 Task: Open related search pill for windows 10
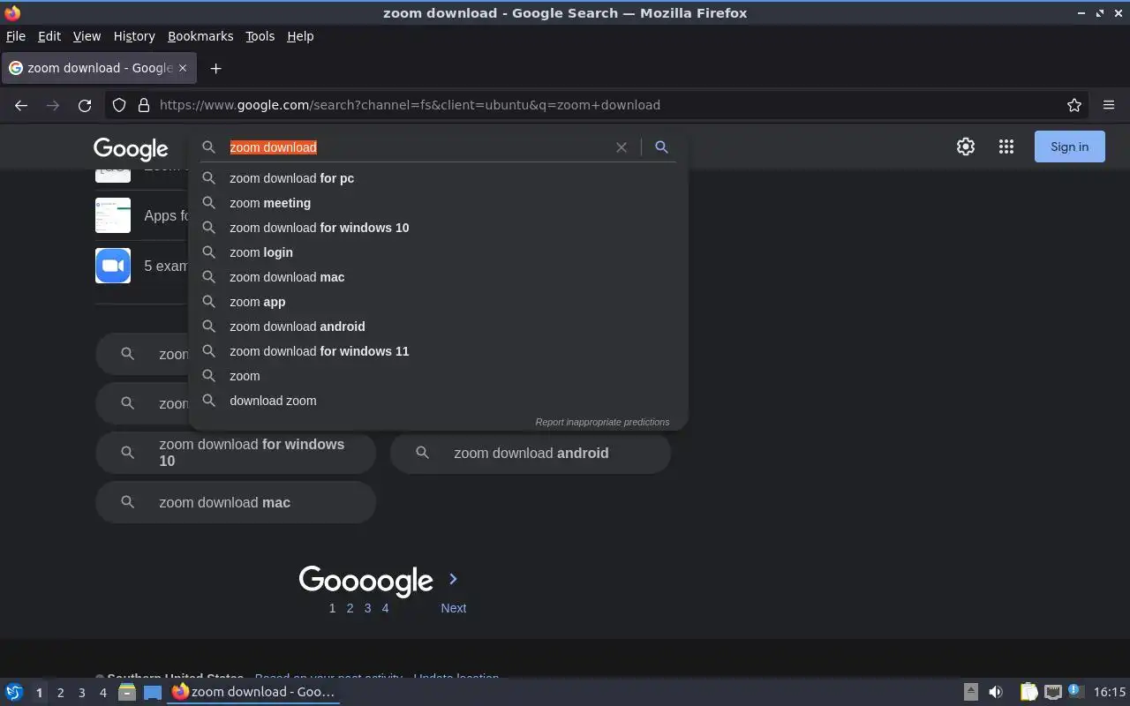click(x=236, y=453)
